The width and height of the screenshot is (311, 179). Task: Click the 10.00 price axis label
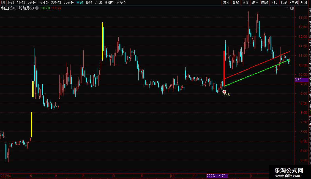(x=303, y=75)
